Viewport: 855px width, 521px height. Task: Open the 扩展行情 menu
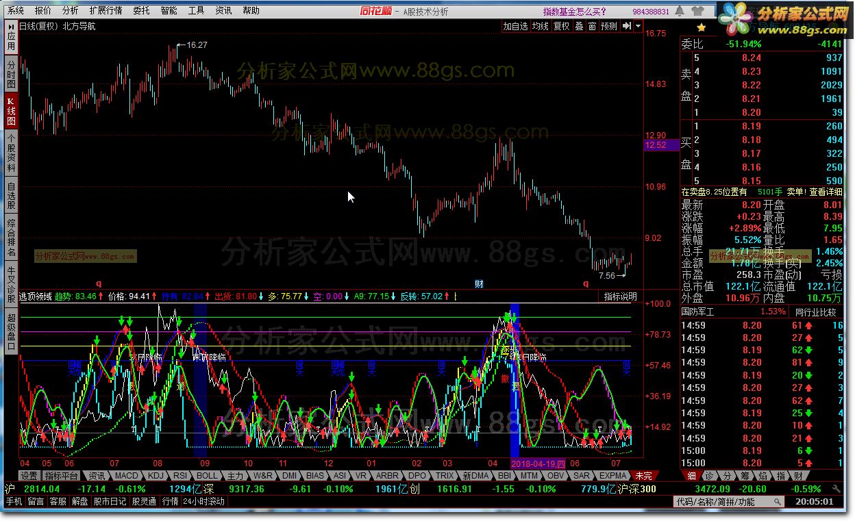106,11
